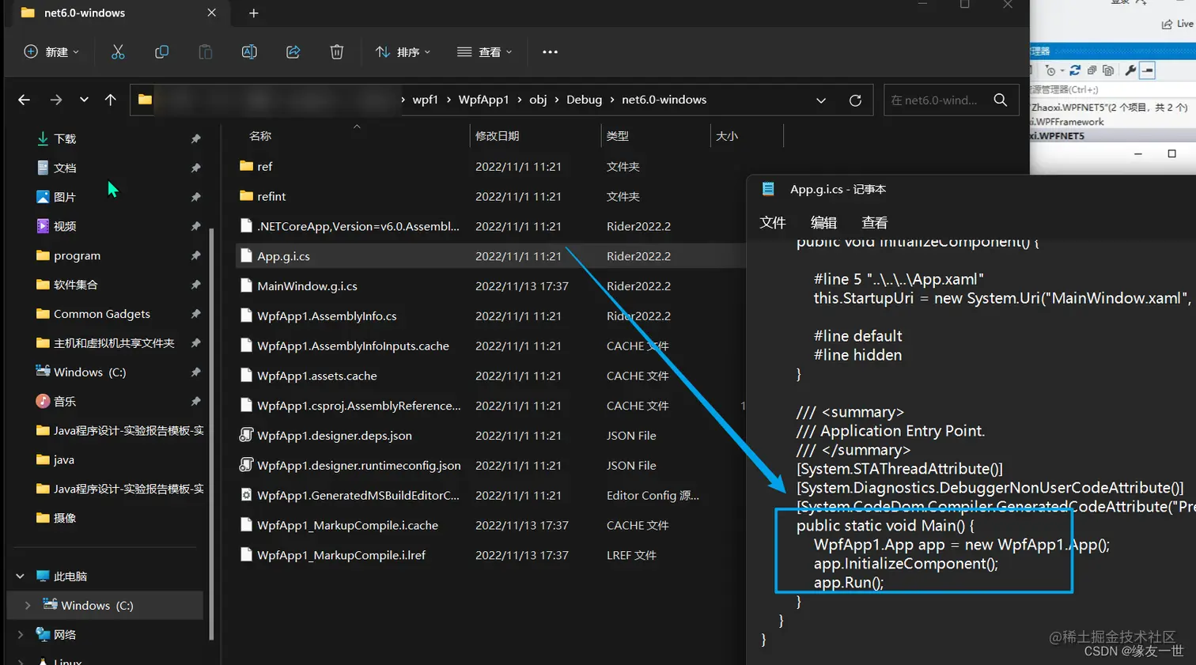
Task: Refresh the current folder view
Action: coord(855,100)
